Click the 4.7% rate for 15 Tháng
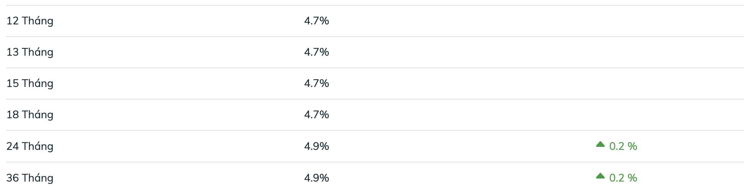This screenshot has height=193, width=744. pos(317,84)
